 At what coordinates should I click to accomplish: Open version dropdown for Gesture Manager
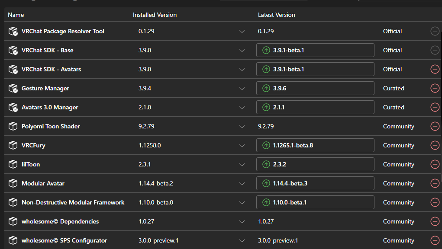click(242, 88)
